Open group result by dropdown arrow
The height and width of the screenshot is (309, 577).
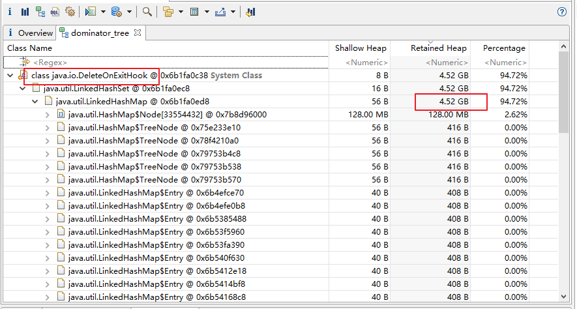181,12
